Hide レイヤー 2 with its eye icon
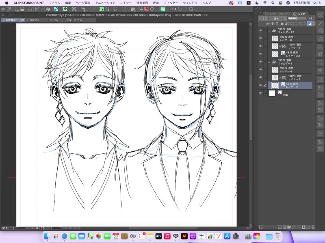Viewport: 325px width, 243px height. pos(261,85)
